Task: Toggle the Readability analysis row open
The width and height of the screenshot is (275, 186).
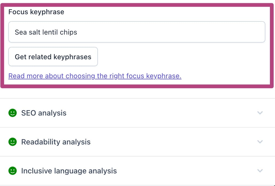Action: pyautogui.click(x=137, y=142)
